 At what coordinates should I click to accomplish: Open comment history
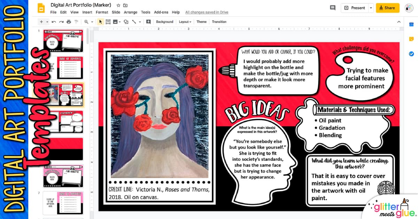pyautogui.click(x=332, y=7)
